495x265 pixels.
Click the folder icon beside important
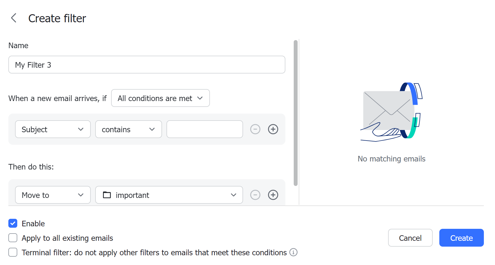[107, 195]
